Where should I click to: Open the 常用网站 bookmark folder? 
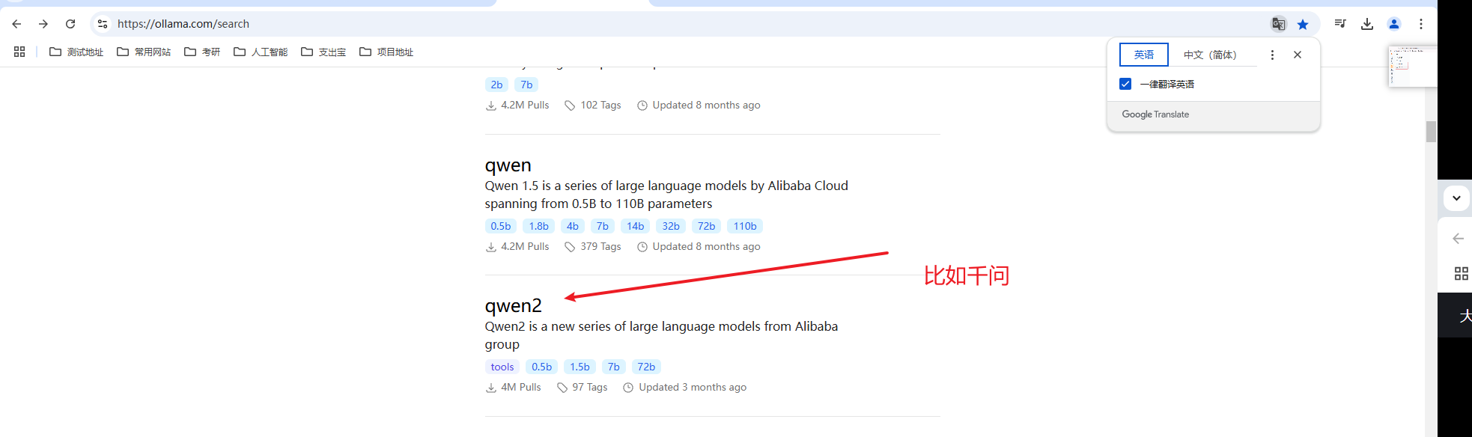[x=144, y=52]
